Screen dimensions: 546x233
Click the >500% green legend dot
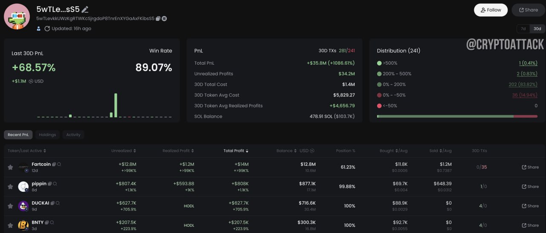coord(379,63)
